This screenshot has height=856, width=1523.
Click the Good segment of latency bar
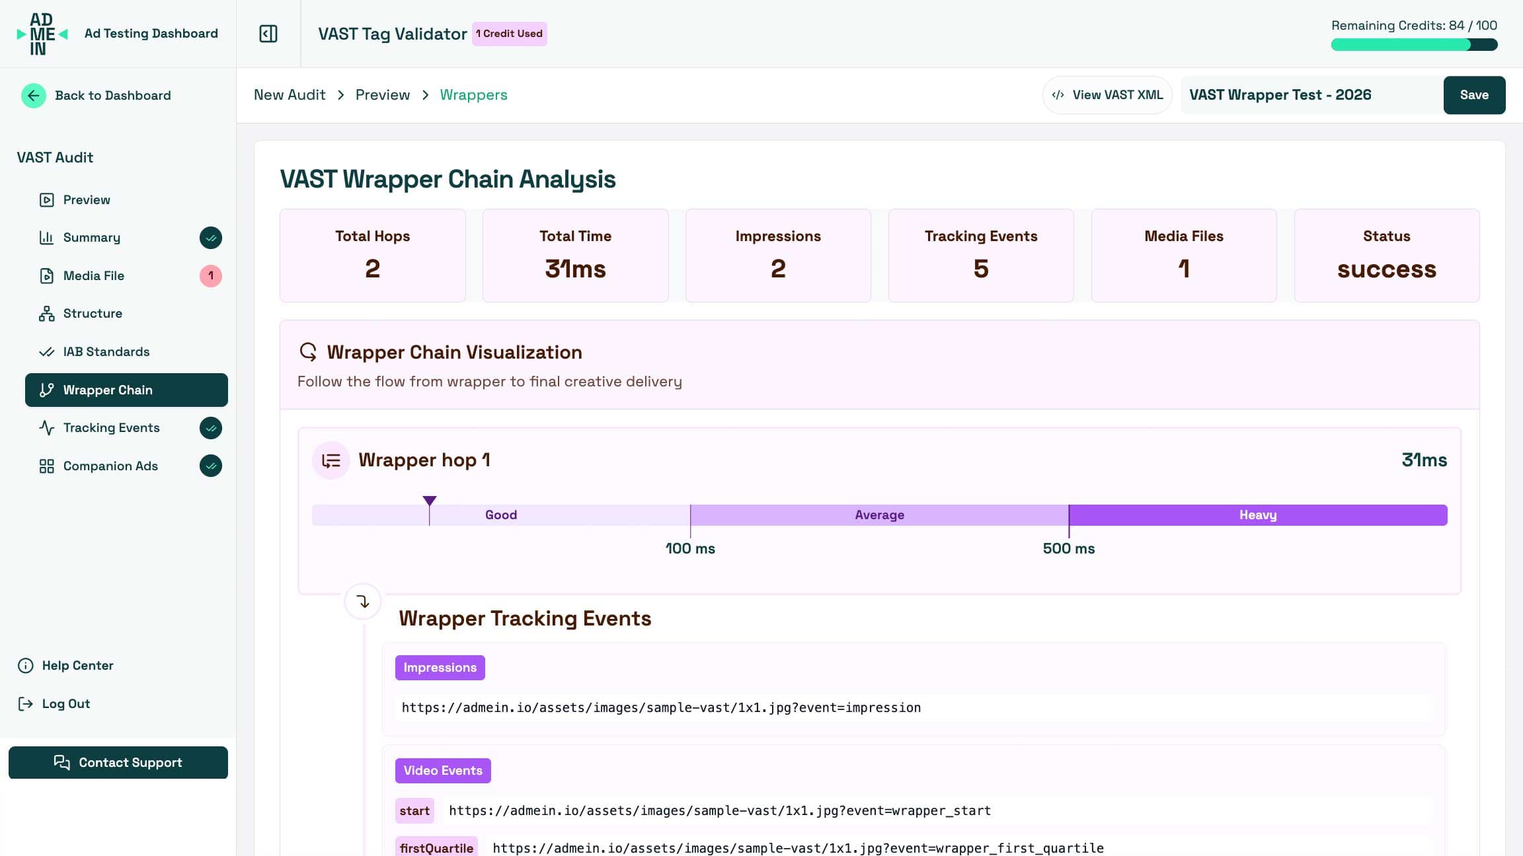(x=501, y=515)
